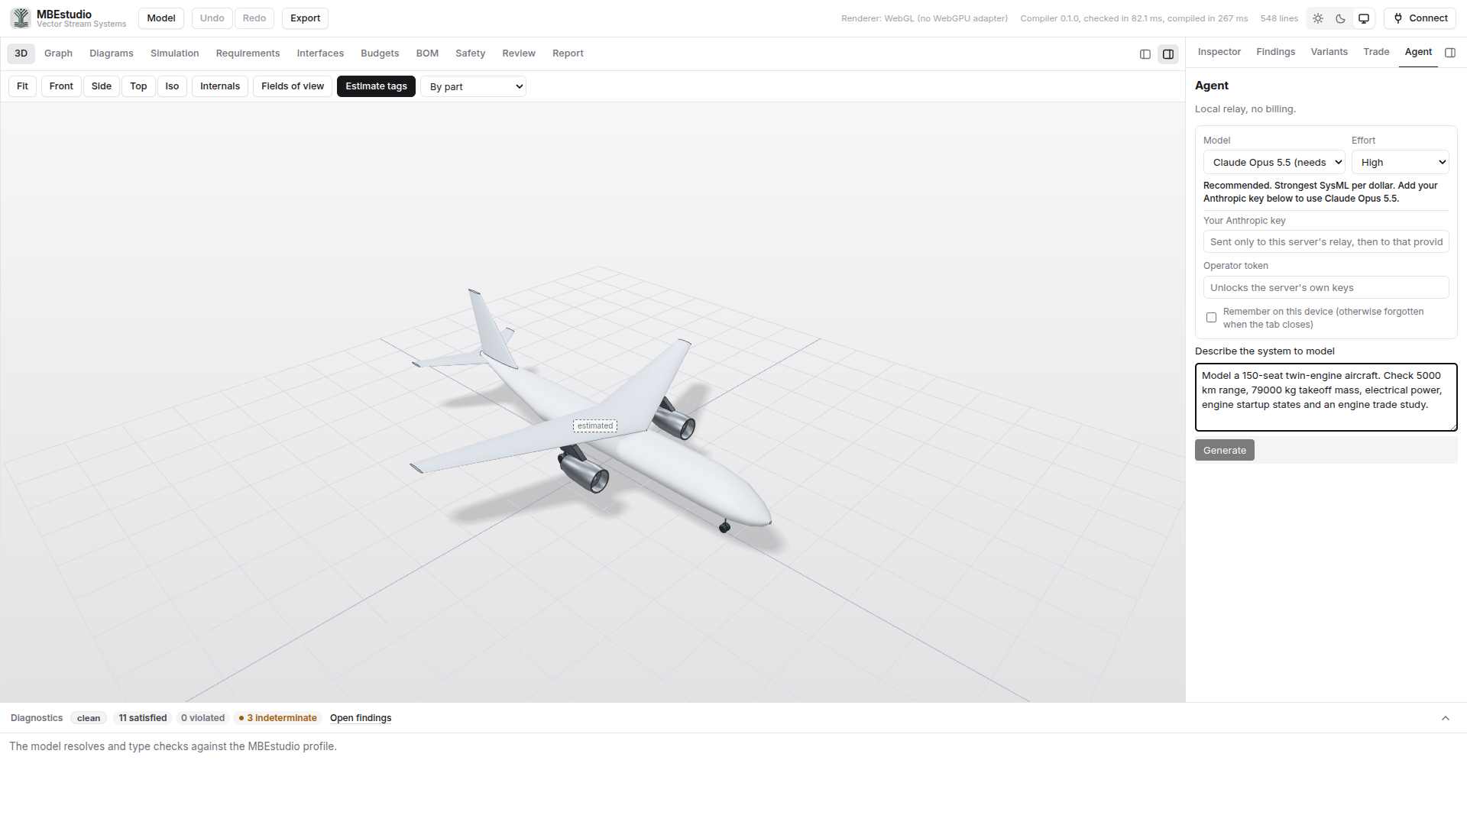Viewport: 1467px width, 825px height.
Task: Open the Safety tab
Action: click(x=470, y=53)
